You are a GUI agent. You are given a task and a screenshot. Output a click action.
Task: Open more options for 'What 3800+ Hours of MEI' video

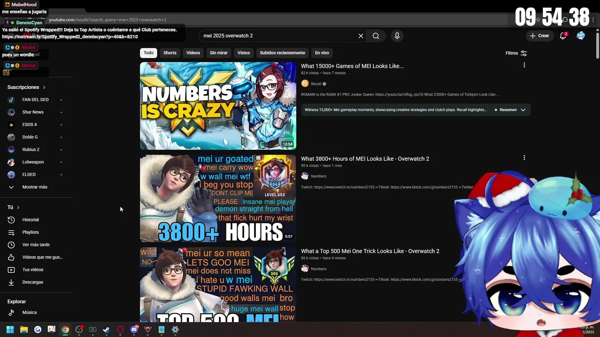click(x=524, y=158)
